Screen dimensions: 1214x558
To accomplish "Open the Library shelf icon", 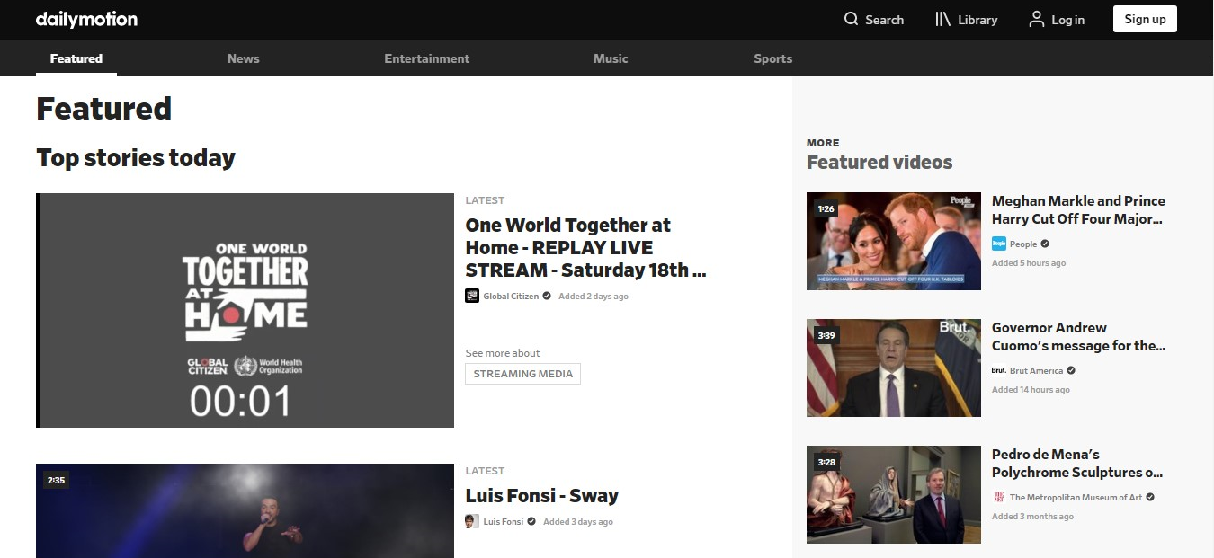I will pyautogui.click(x=943, y=19).
